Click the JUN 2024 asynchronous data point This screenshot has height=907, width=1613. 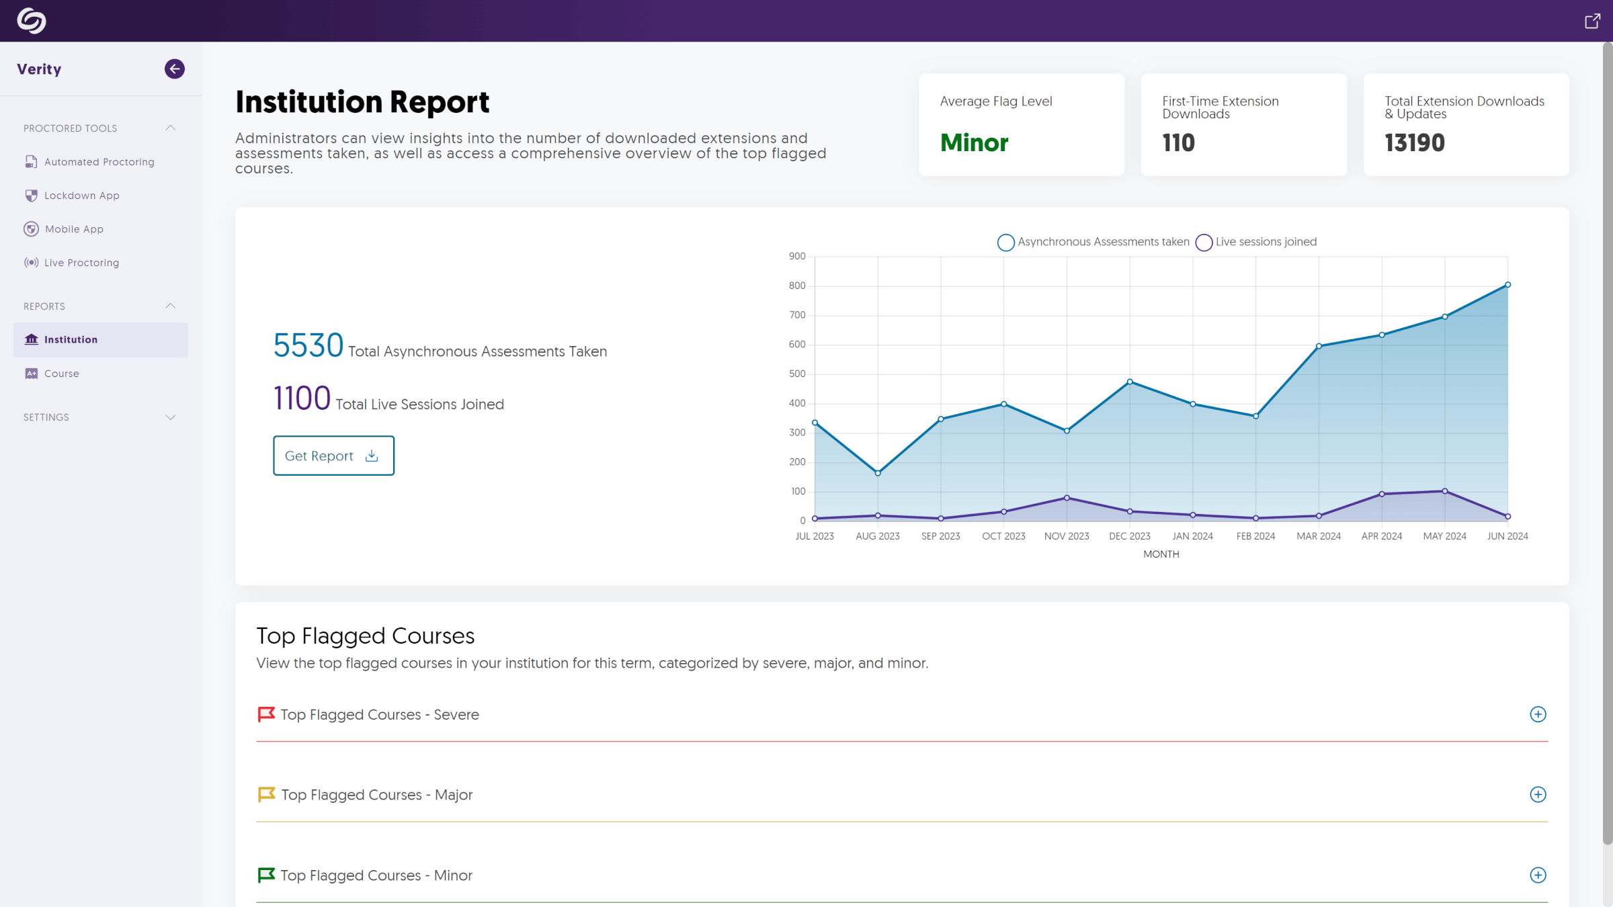pyautogui.click(x=1507, y=285)
